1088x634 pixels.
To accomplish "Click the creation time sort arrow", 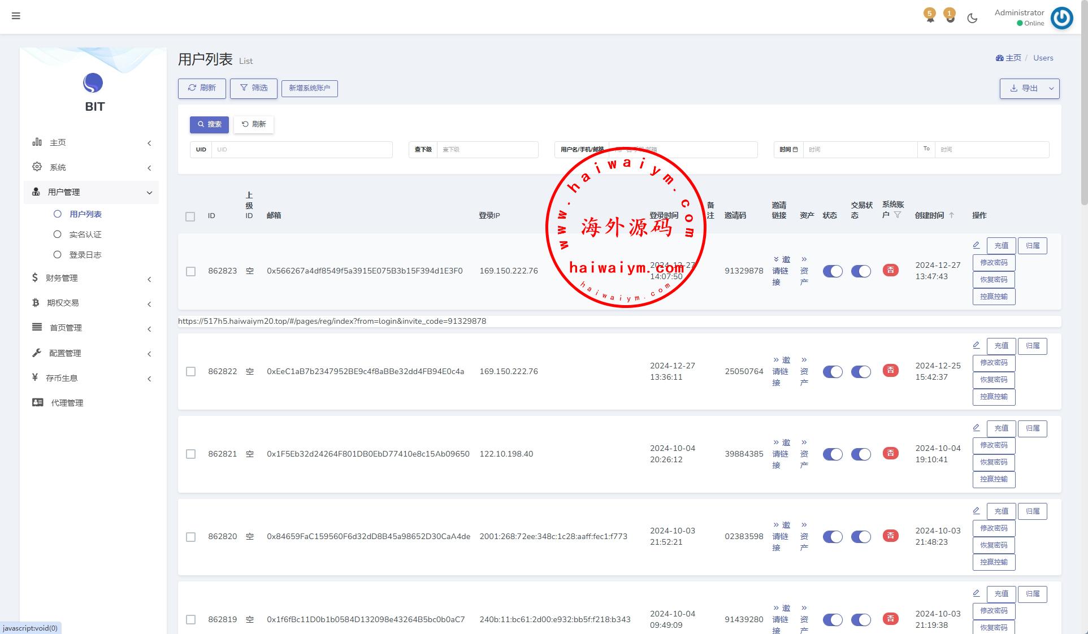I will click(x=952, y=215).
